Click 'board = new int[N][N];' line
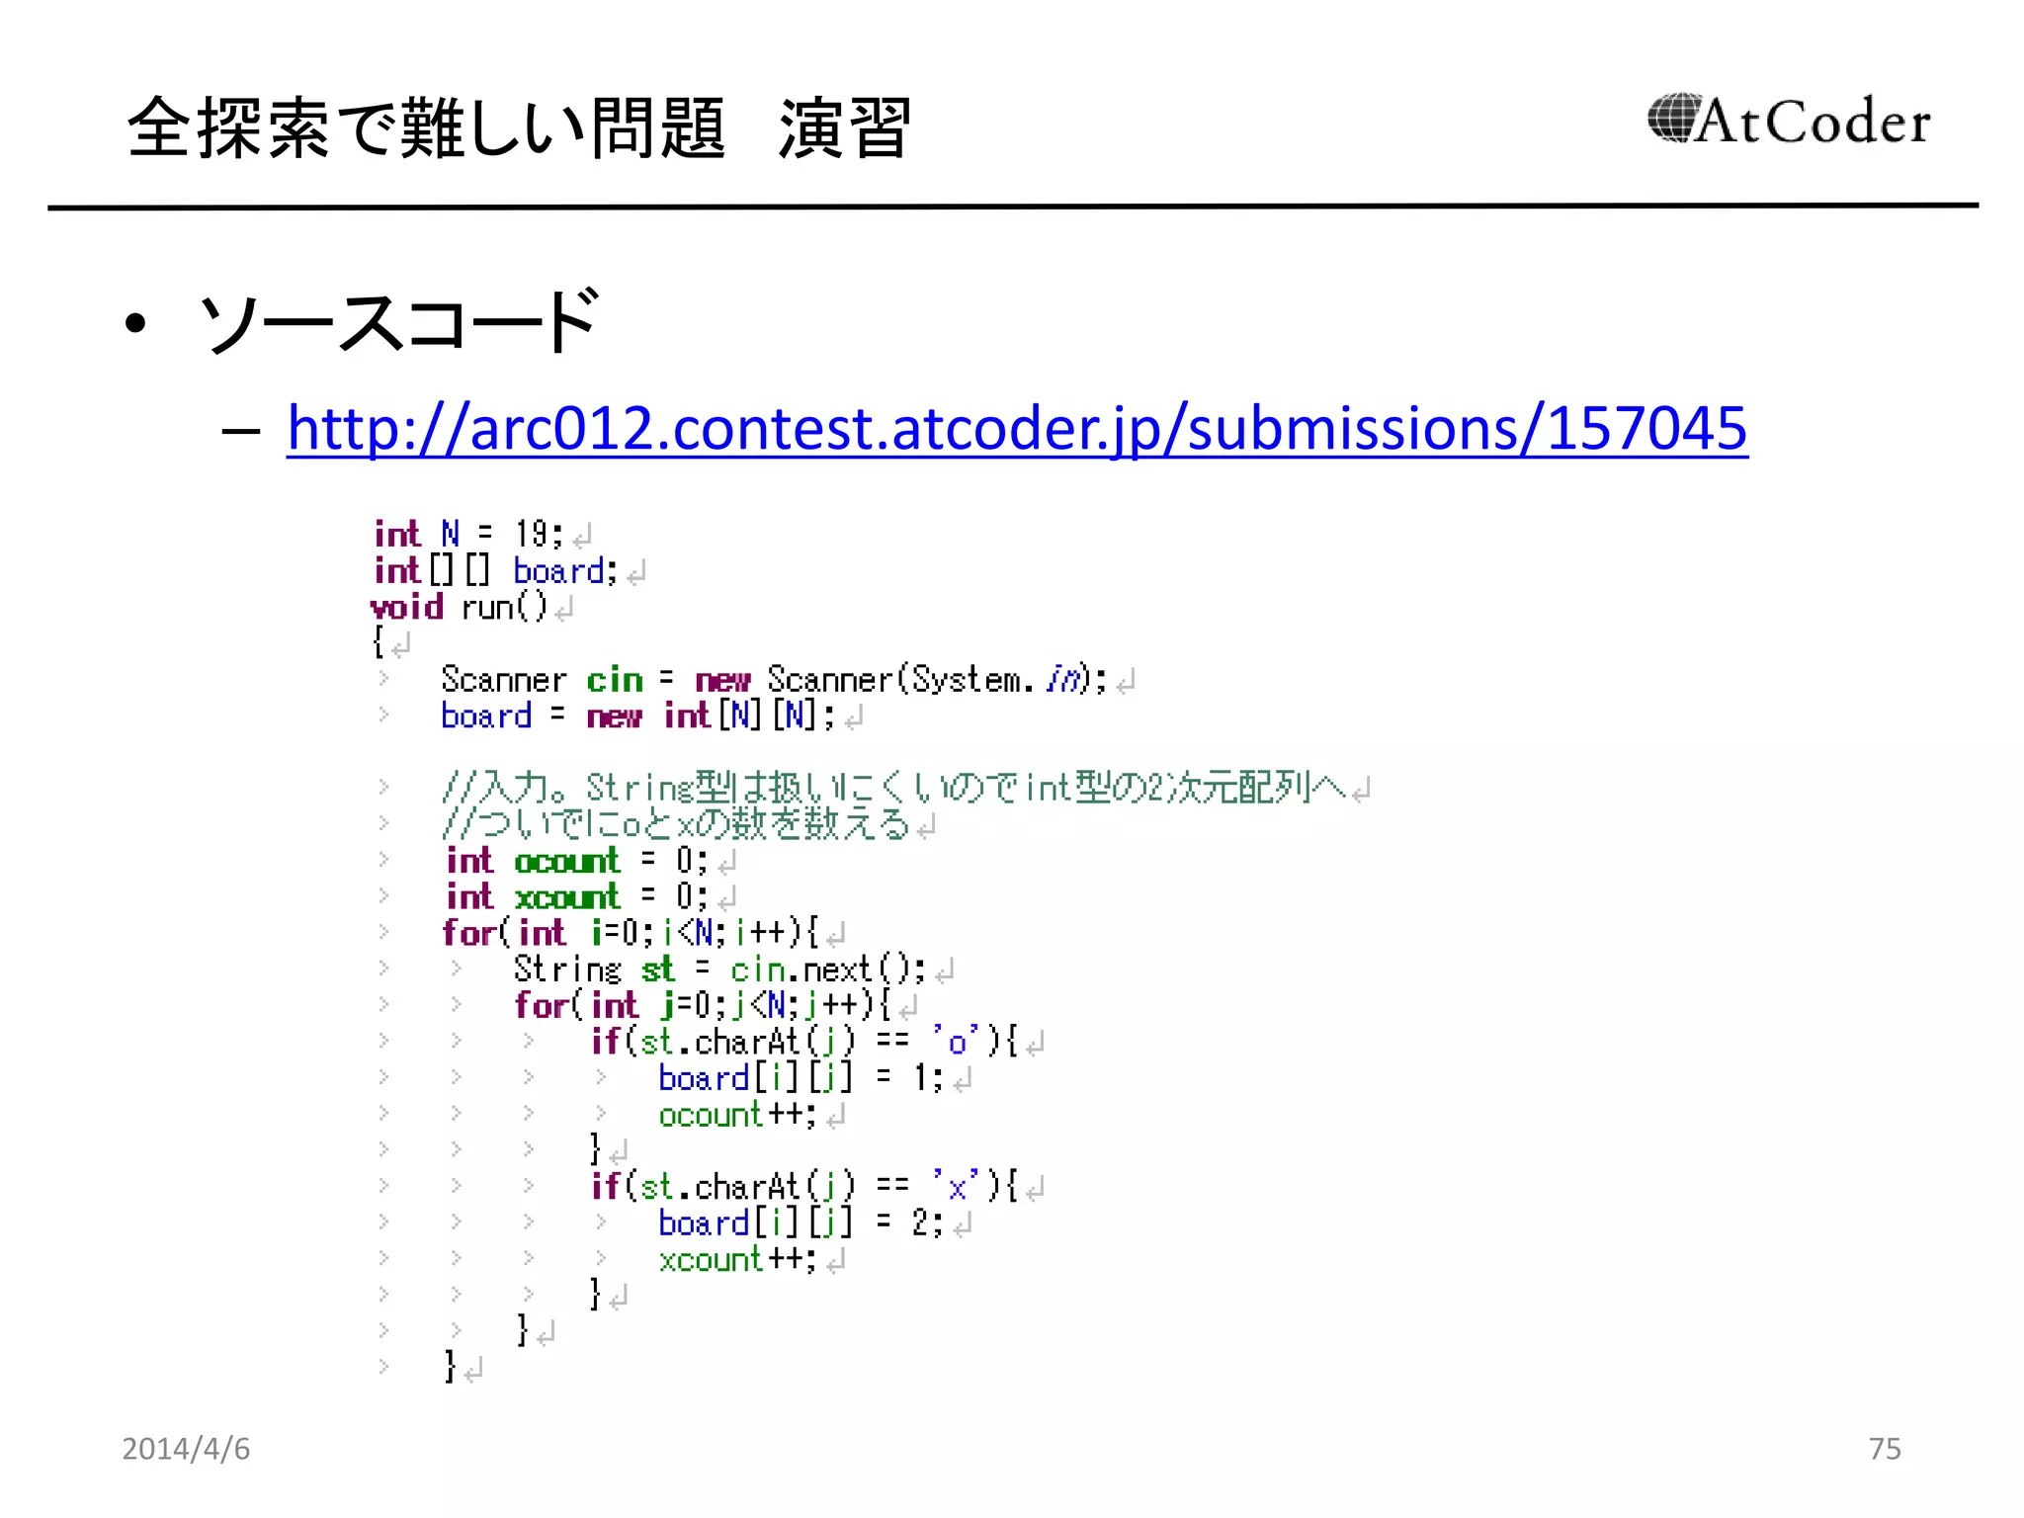The width and height of the screenshot is (2024, 1518). pos(637,716)
